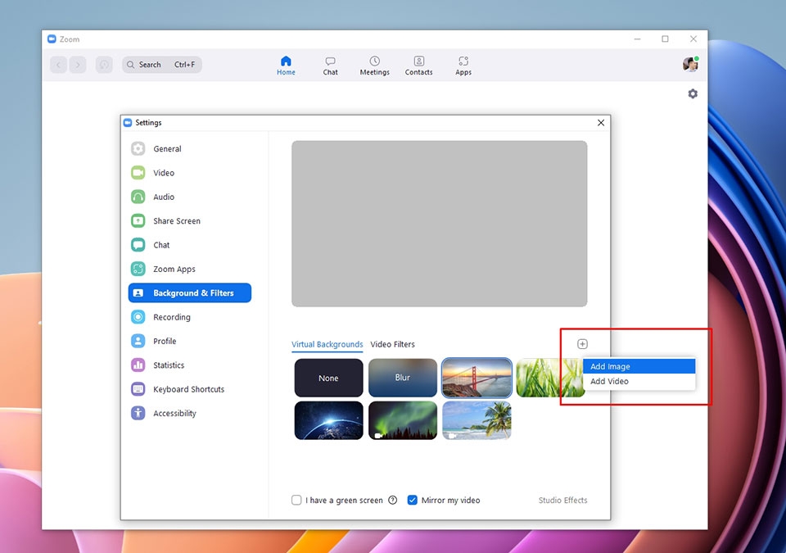The height and width of the screenshot is (553, 786).
Task: Focus the Search field
Action: point(162,65)
